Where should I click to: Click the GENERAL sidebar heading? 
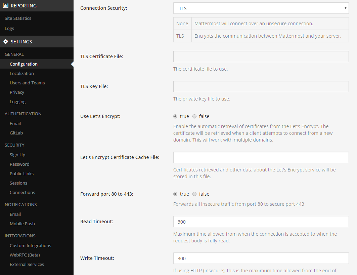14,54
